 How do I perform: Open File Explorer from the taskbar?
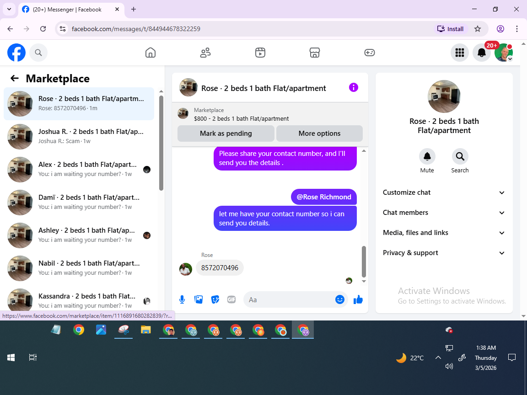pyautogui.click(x=145, y=330)
